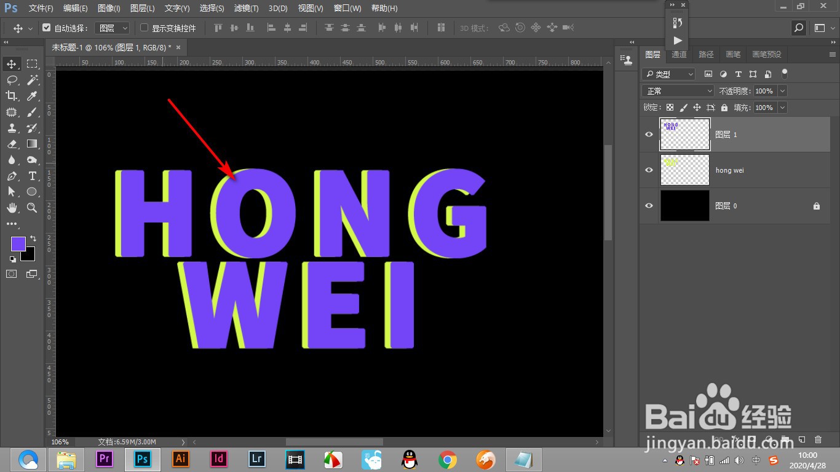This screenshot has height=472, width=840.
Task: Select the Move tool
Action: (12, 63)
